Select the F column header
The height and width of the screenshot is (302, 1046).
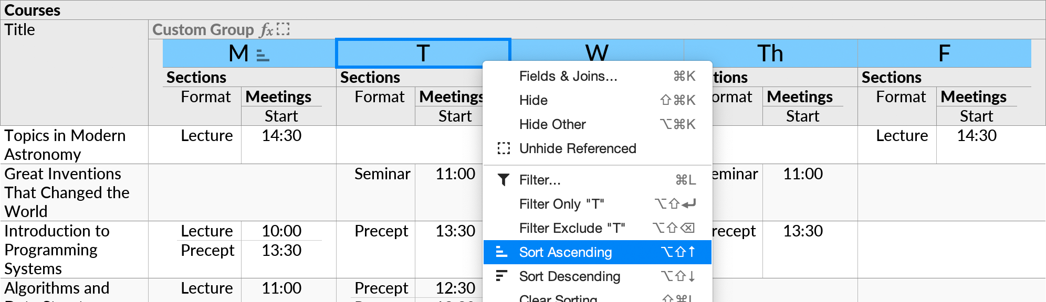[944, 53]
